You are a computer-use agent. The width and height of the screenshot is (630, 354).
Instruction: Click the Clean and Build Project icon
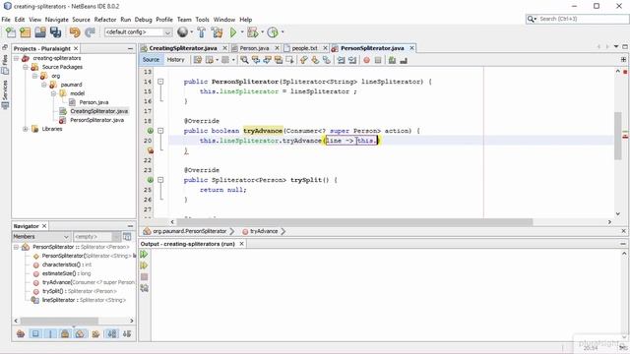click(217, 32)
